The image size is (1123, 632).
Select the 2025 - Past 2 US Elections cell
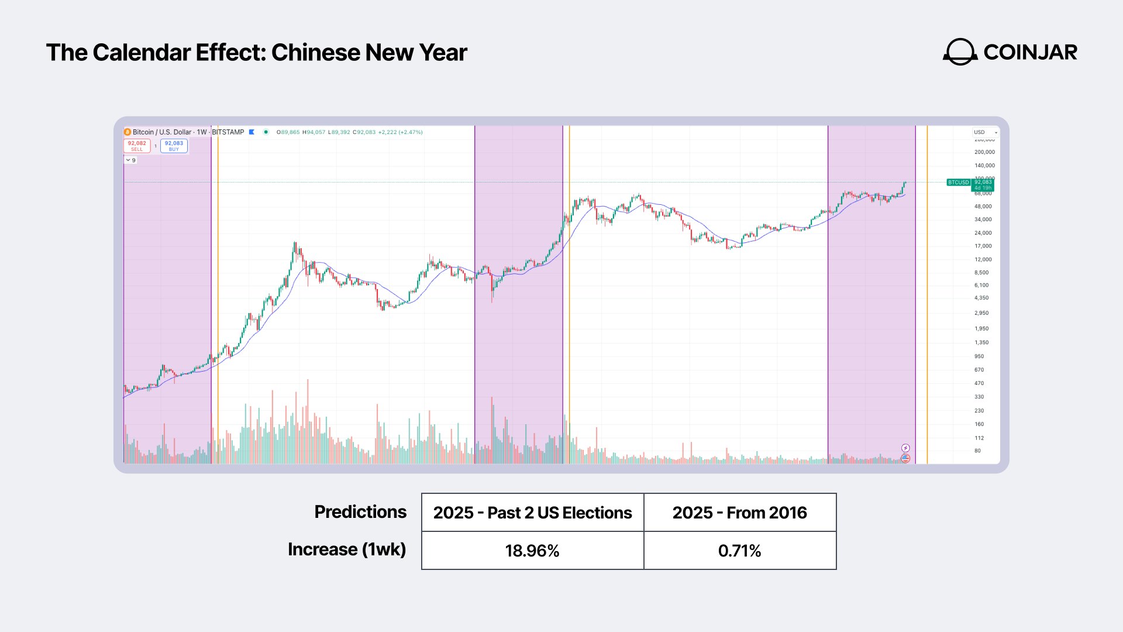(532, 513)
